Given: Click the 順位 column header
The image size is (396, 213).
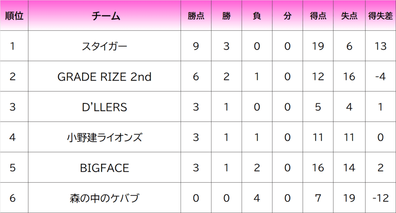Looking at the screenshot, I should coord(14,15).
